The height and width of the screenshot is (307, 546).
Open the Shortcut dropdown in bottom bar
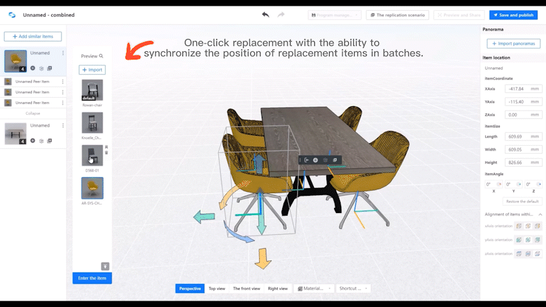[x=353, y=288]
